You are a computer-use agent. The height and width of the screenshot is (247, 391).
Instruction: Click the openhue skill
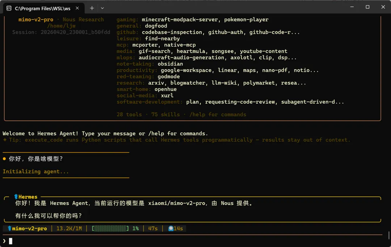[x=165, y=89]
